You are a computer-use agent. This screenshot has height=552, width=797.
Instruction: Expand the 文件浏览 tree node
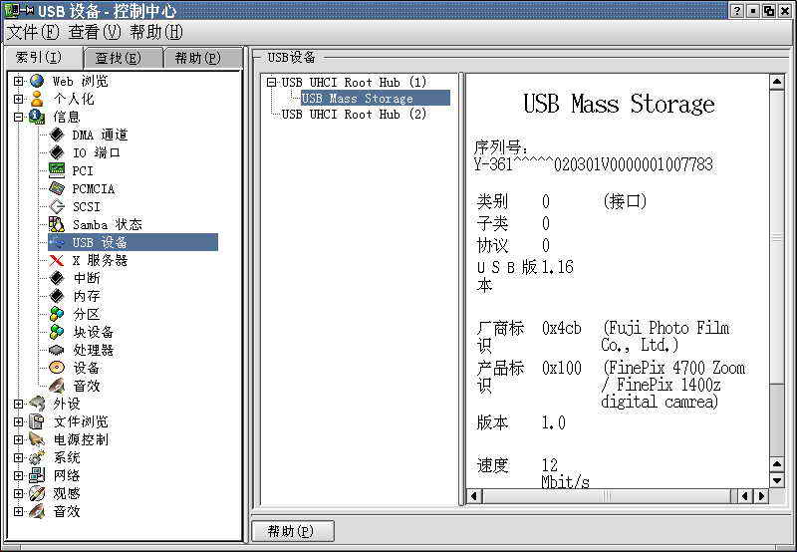click(x=18, y=421)
